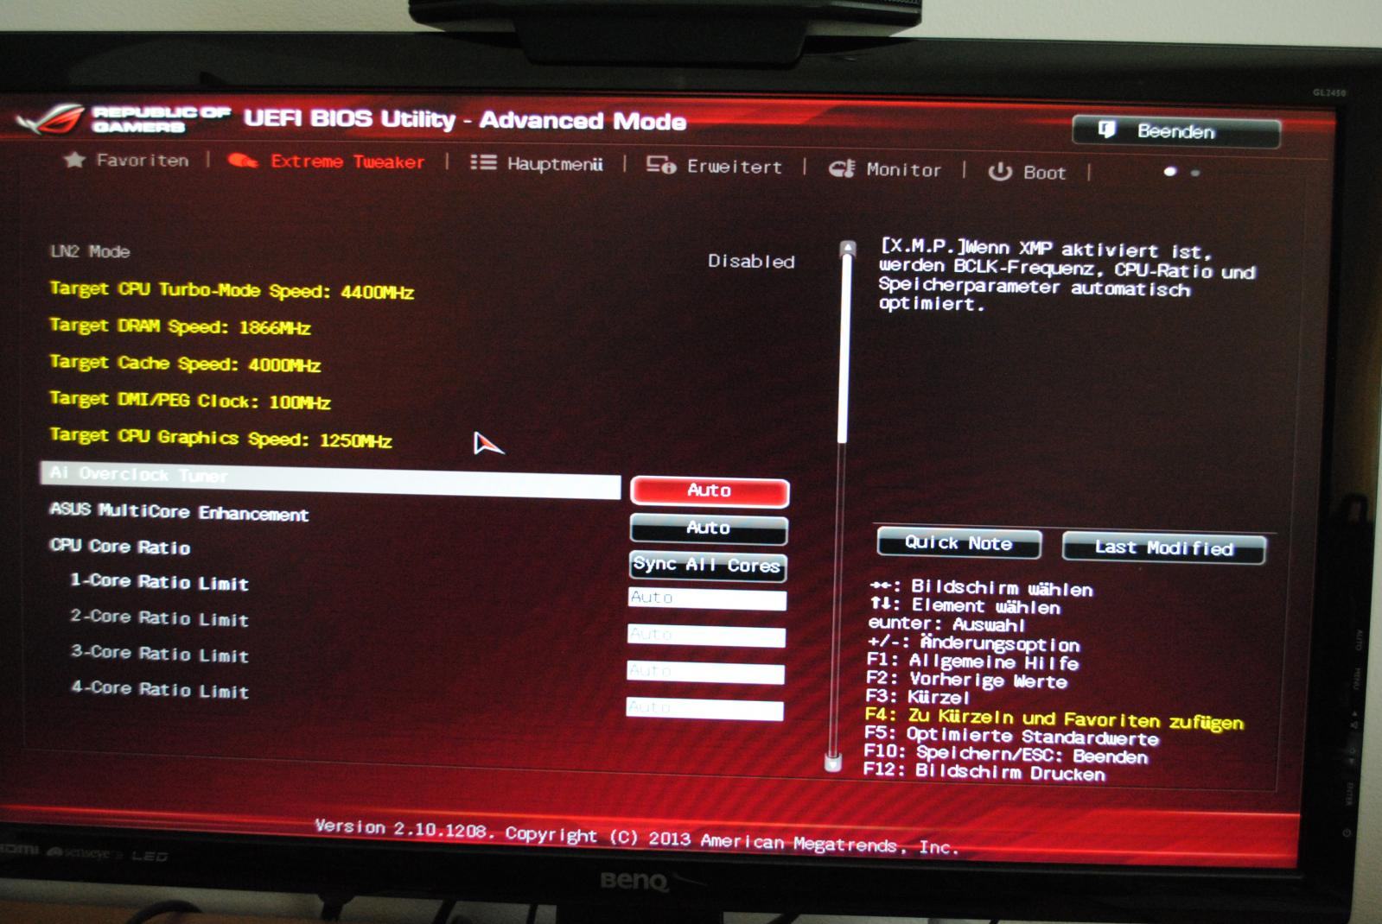Click Target DRAM Speed: 1866MHz text
The height and width of the screenshot is (924, 1382).
click(x=180, y=326)
